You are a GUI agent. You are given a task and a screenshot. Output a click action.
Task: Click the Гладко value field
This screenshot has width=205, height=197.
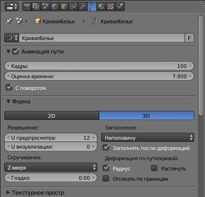(x=51, y=177)
